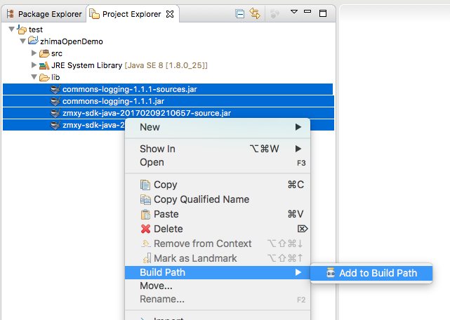Choose Rename... from context menu
The image size is (450, 320).
218,300
